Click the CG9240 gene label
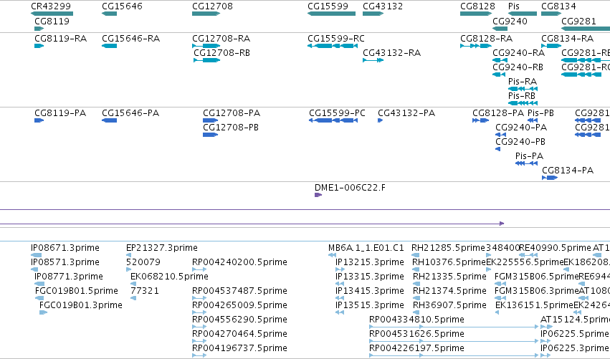This screenshot has width=610, height=359. (510, 21)
